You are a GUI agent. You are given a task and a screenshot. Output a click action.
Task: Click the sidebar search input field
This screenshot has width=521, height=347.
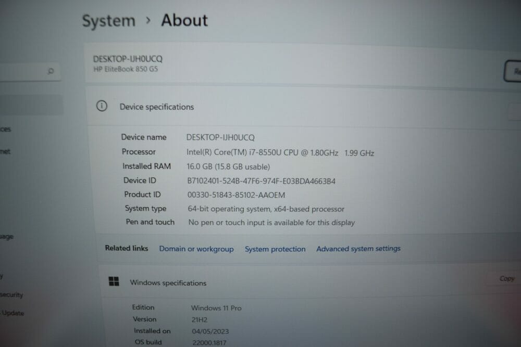pos(30,71)
